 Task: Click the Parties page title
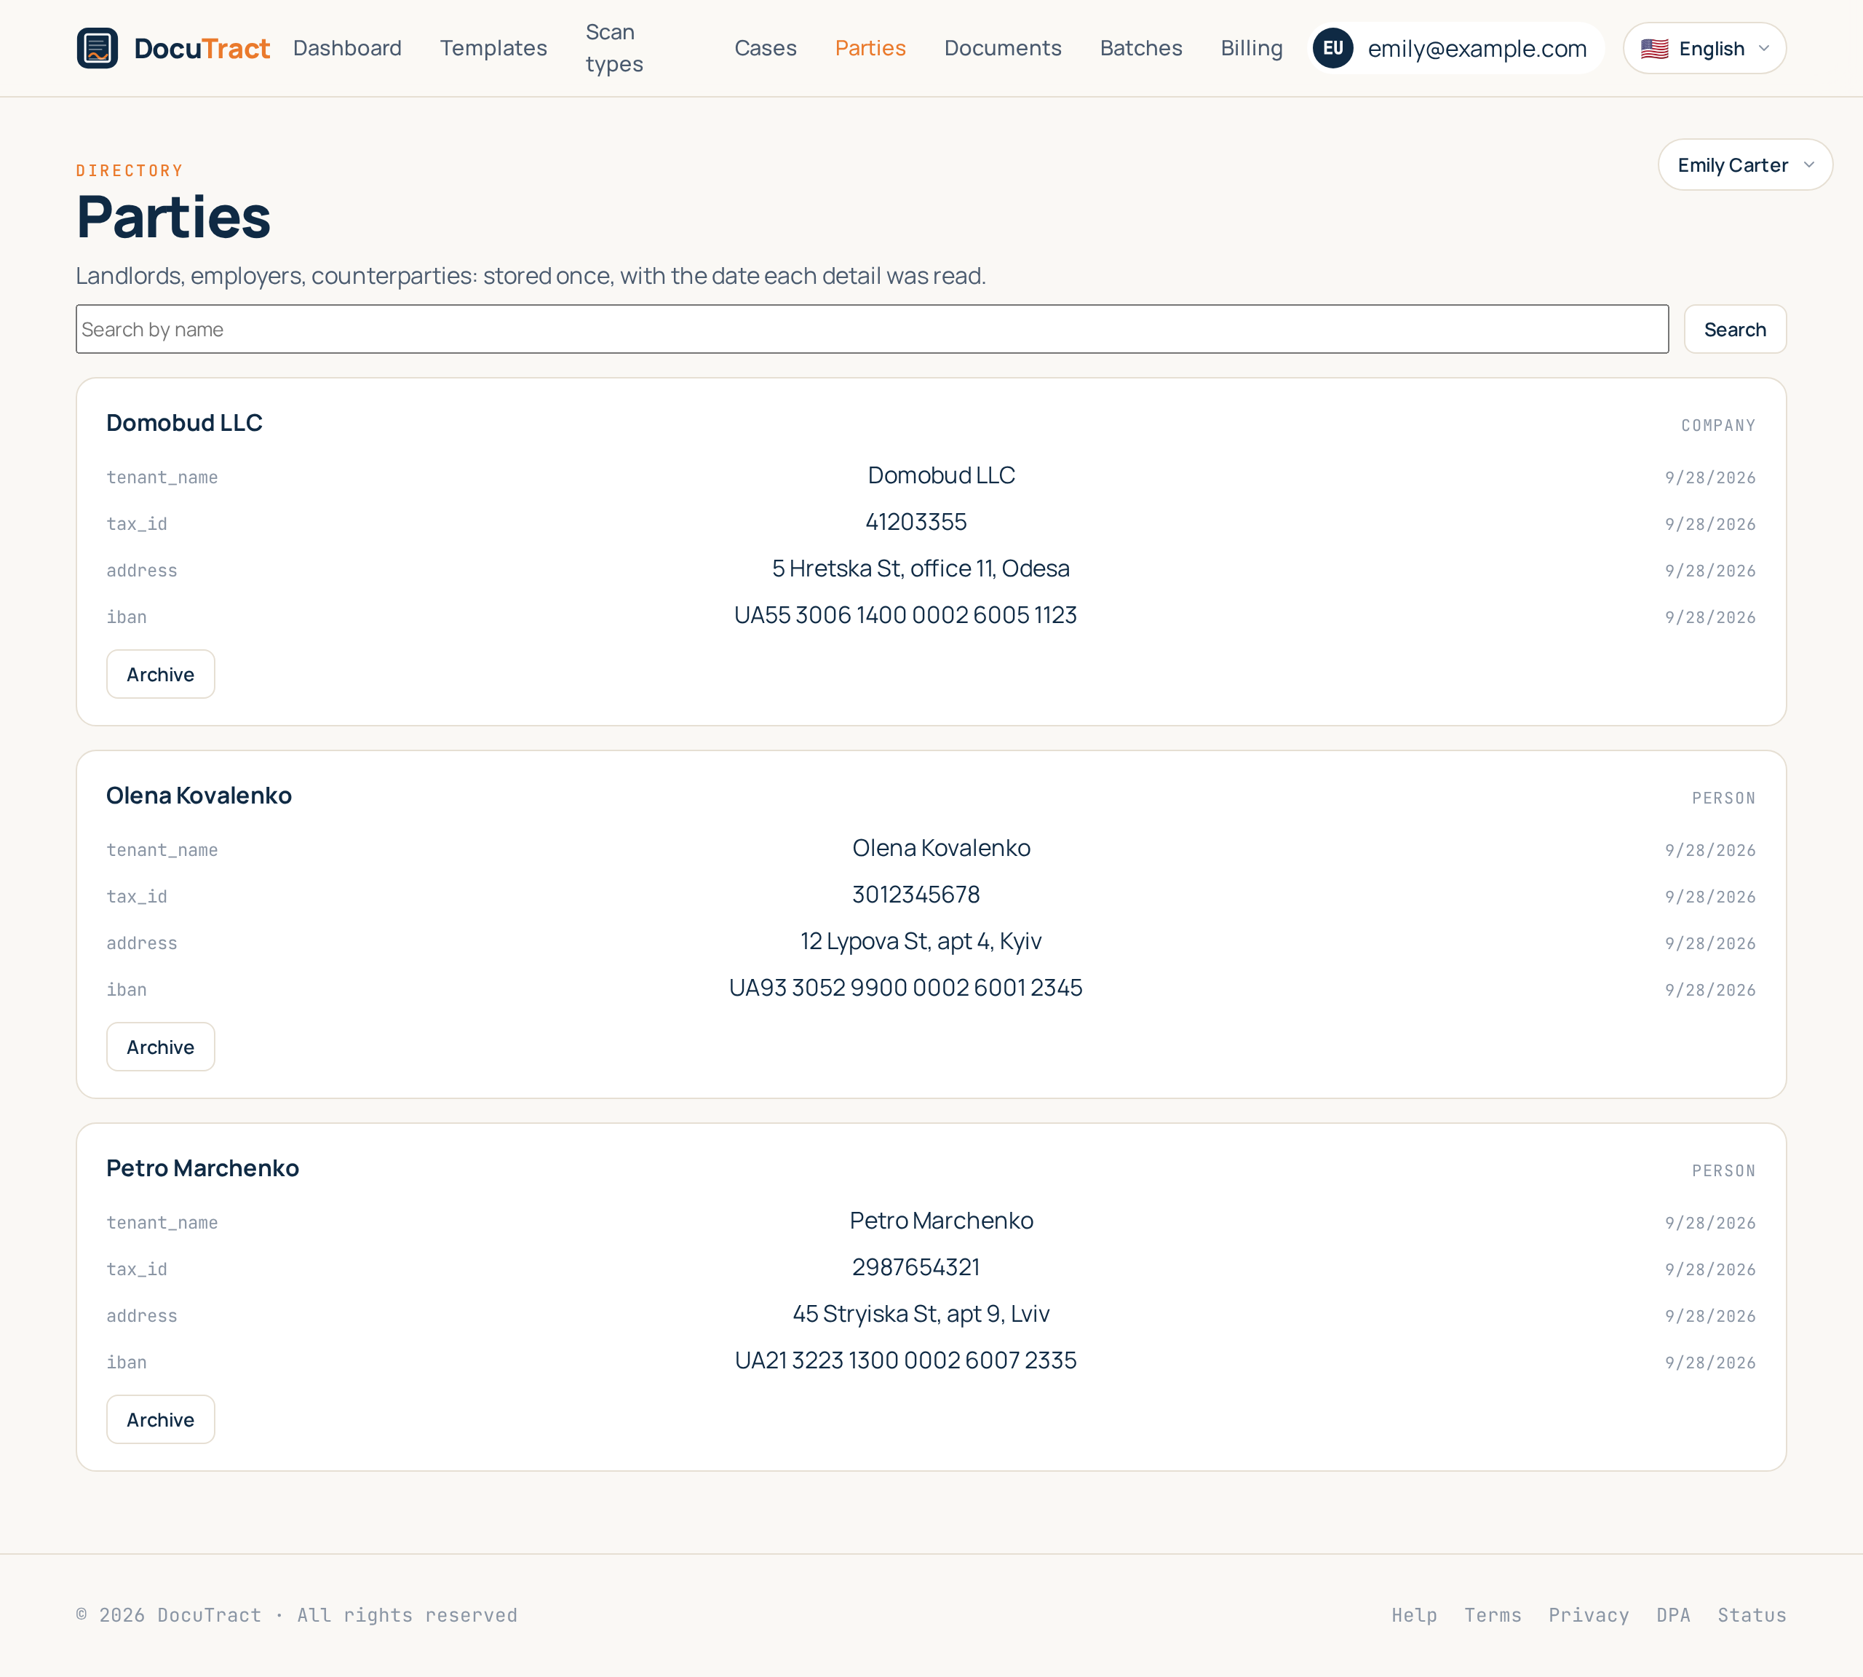tap(173, 218)
